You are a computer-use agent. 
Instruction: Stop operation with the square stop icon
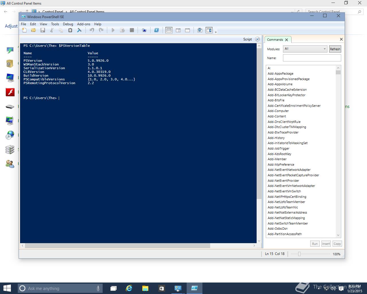[x=132, y=30]
